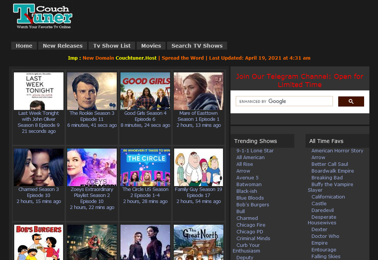Viewport: 378px width, 260px height.
Task: Open Mare of Easttown poster thumbnail
Action: point(199,91)
